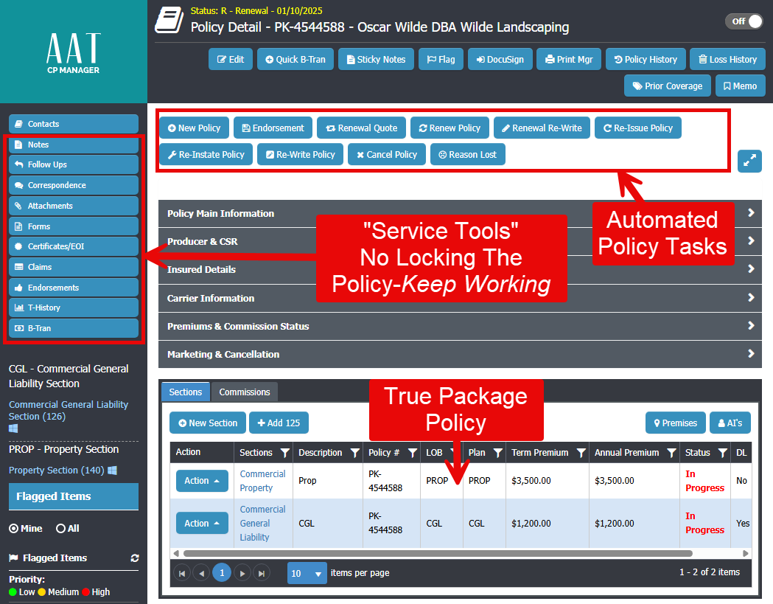Click the expand fullscreen arrows icon
Image resolution: width=773 pixels, height=604 pixels.
(x=749, y=161)
